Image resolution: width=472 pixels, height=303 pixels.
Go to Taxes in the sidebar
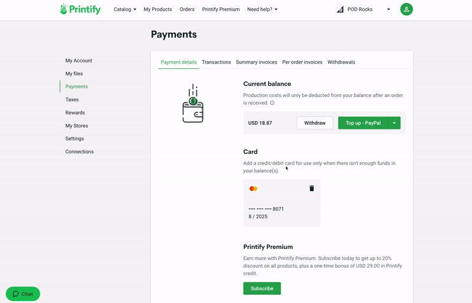point(72,99)
